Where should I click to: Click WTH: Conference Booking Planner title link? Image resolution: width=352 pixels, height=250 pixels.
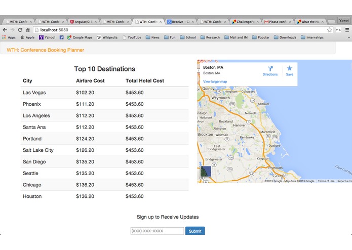(46, 50)
